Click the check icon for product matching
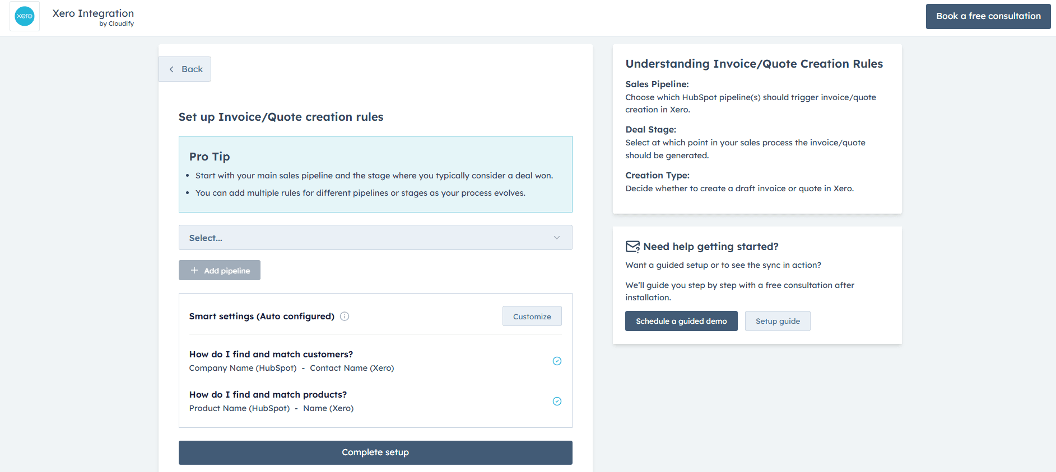The height and width of the screenshot is (472, 1056). (557, 402)
